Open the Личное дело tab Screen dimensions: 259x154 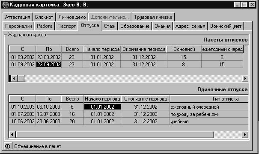tap(72, 17)
